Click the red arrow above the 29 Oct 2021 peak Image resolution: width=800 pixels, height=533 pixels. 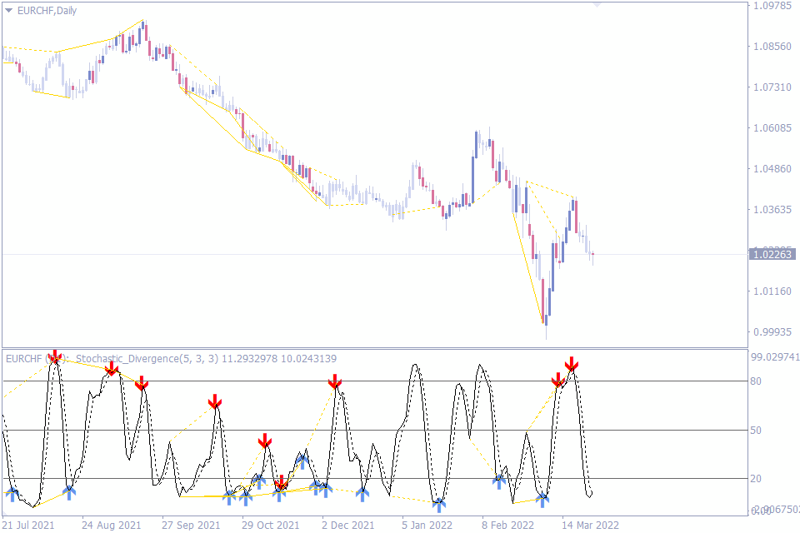coord(265,439)
